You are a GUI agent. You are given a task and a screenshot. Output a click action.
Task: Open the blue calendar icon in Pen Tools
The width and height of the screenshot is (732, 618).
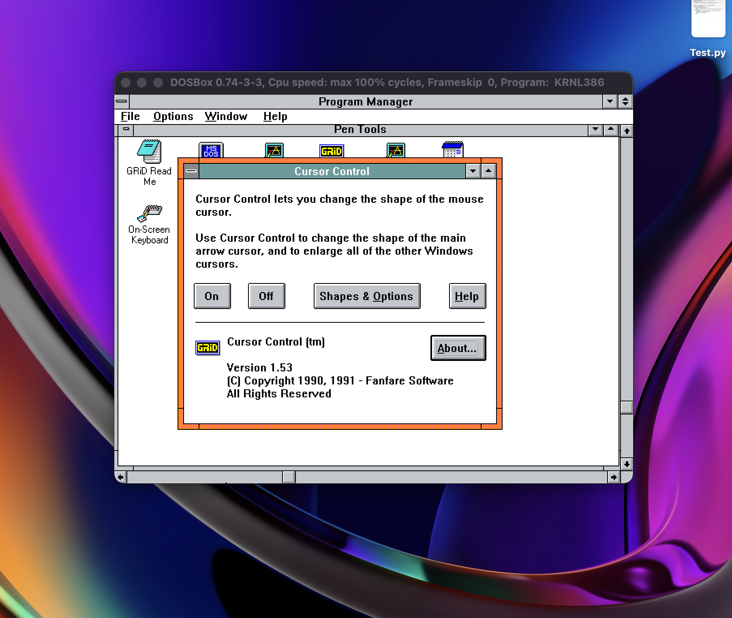[x=452, y=150]
